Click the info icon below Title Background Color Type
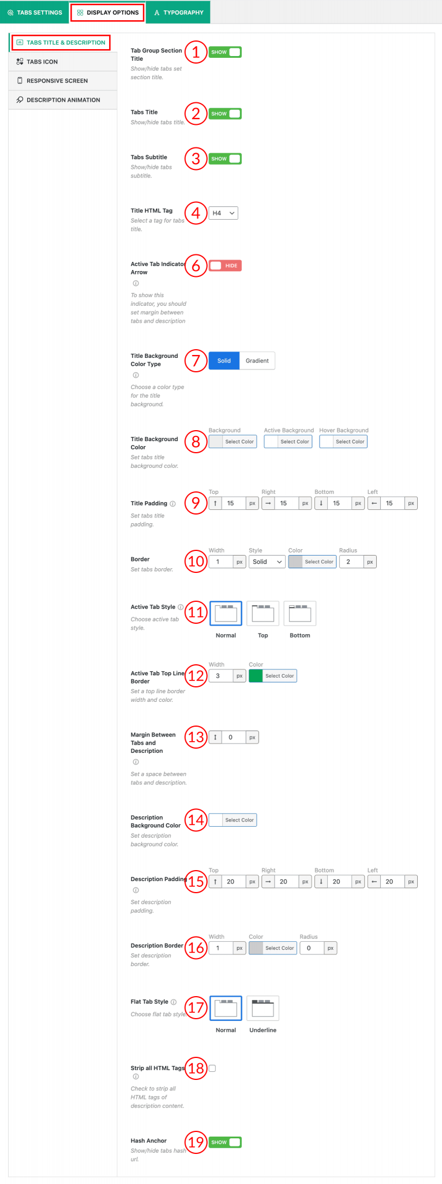Viewport: 442px width, 1184px height. point(136,375)
